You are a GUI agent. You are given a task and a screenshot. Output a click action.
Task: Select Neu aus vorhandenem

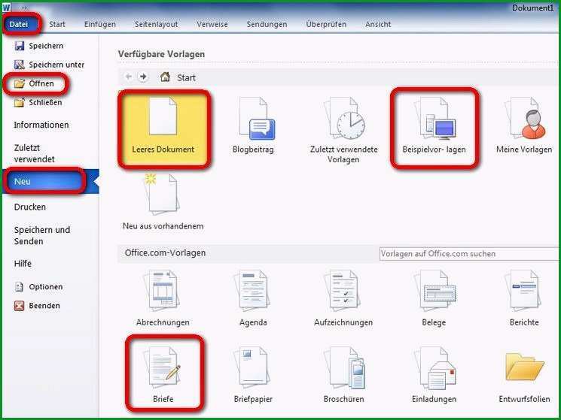[x=163, y=201]
